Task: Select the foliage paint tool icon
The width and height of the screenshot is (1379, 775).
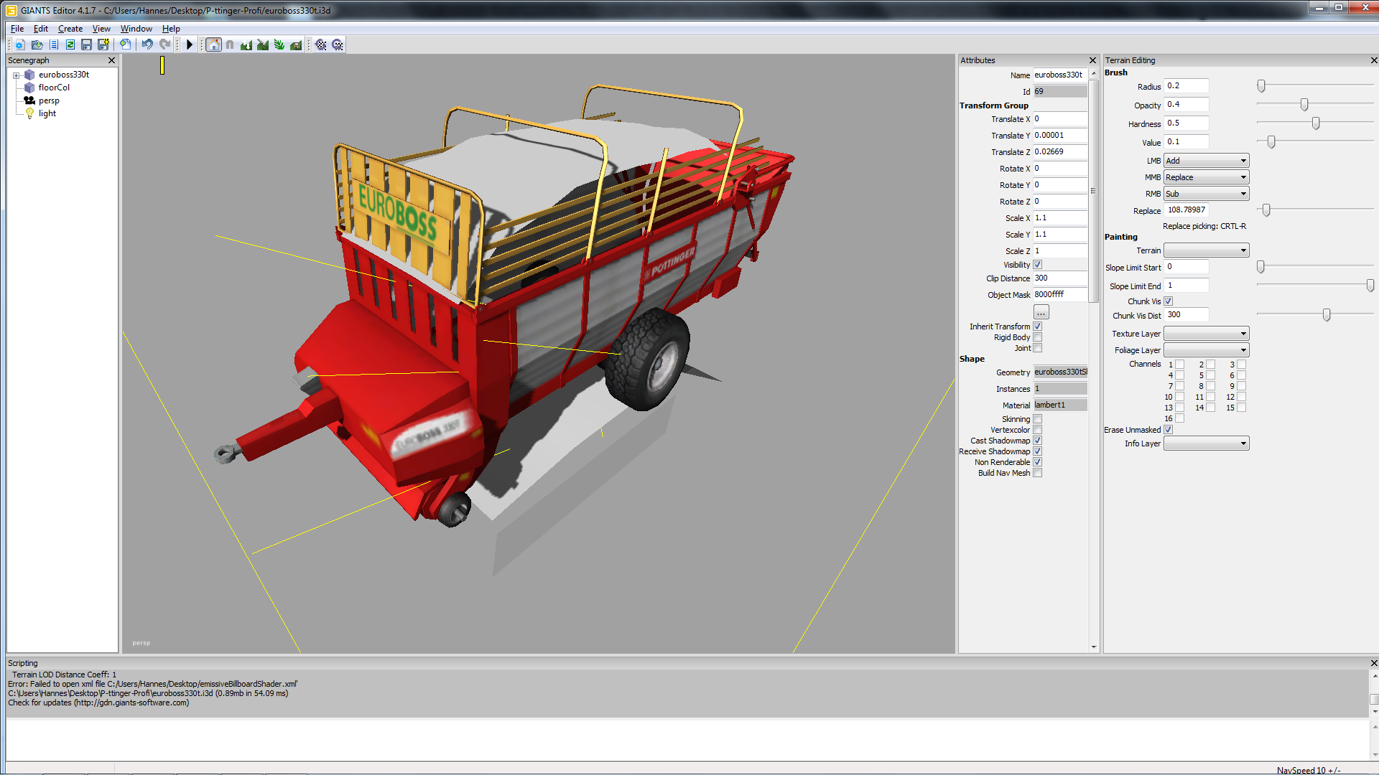Action: pyautogui.click(x=279, y=44)
